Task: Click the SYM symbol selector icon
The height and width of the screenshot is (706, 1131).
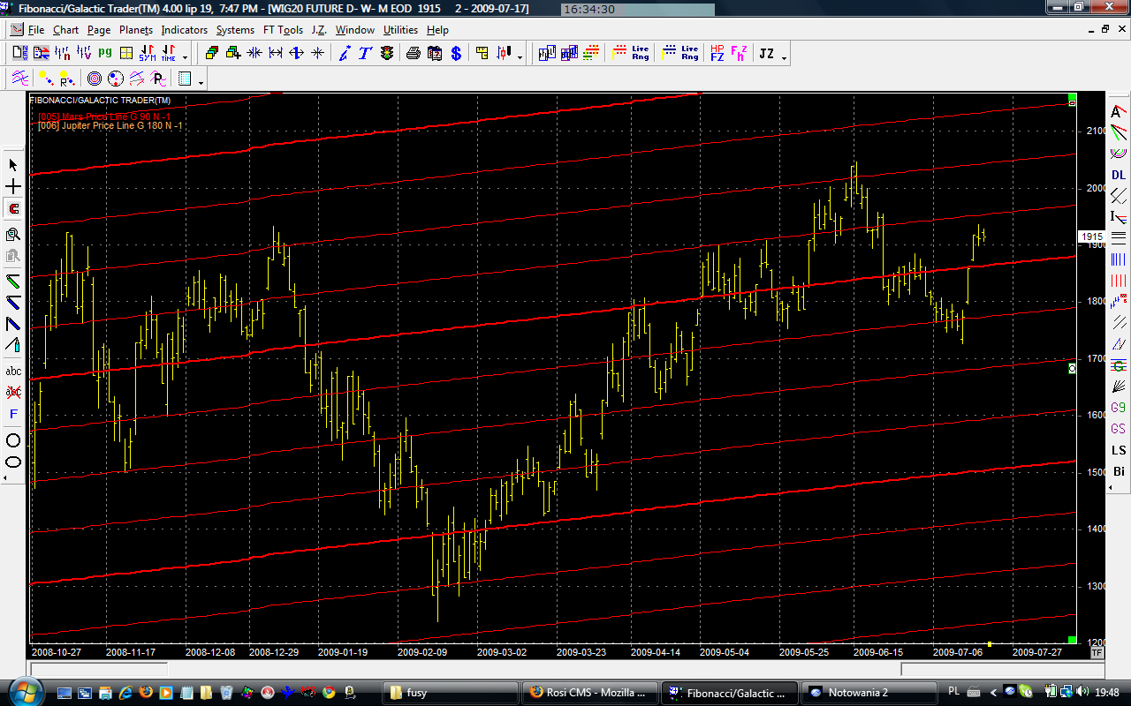Action: tap(148, 54)
